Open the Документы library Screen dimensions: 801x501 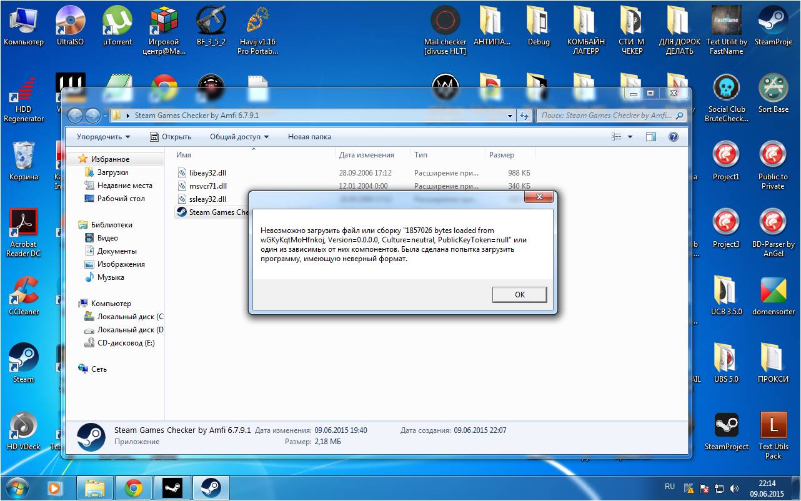[117, 251]
